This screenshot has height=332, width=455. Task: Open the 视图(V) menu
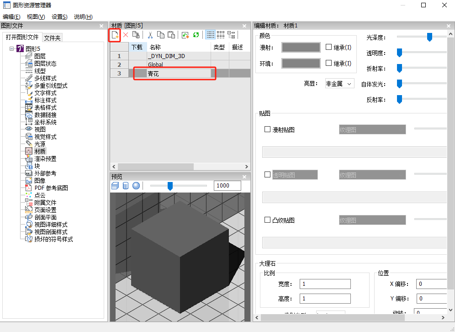click(36, 17)
